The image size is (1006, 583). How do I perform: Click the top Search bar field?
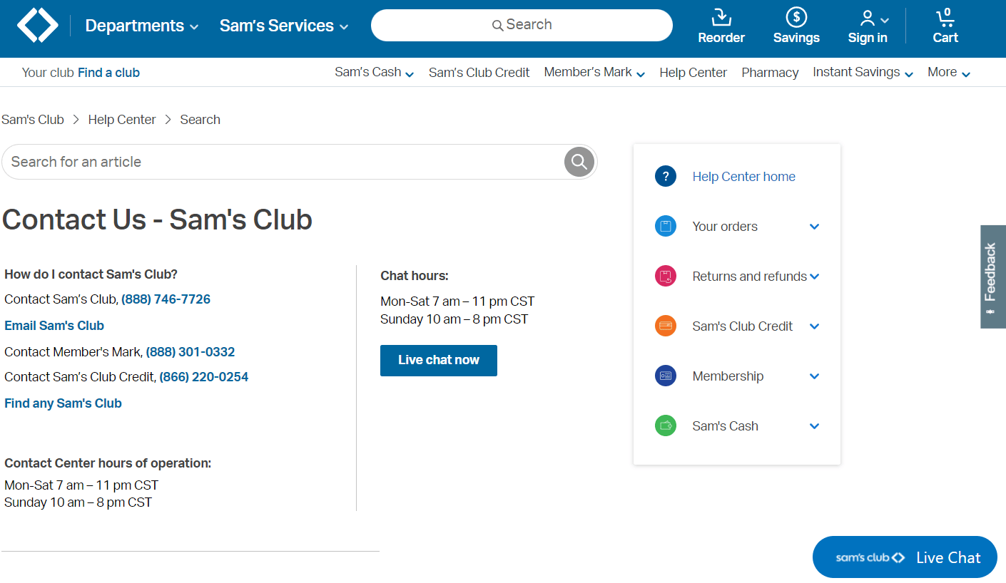coord(522,26)
